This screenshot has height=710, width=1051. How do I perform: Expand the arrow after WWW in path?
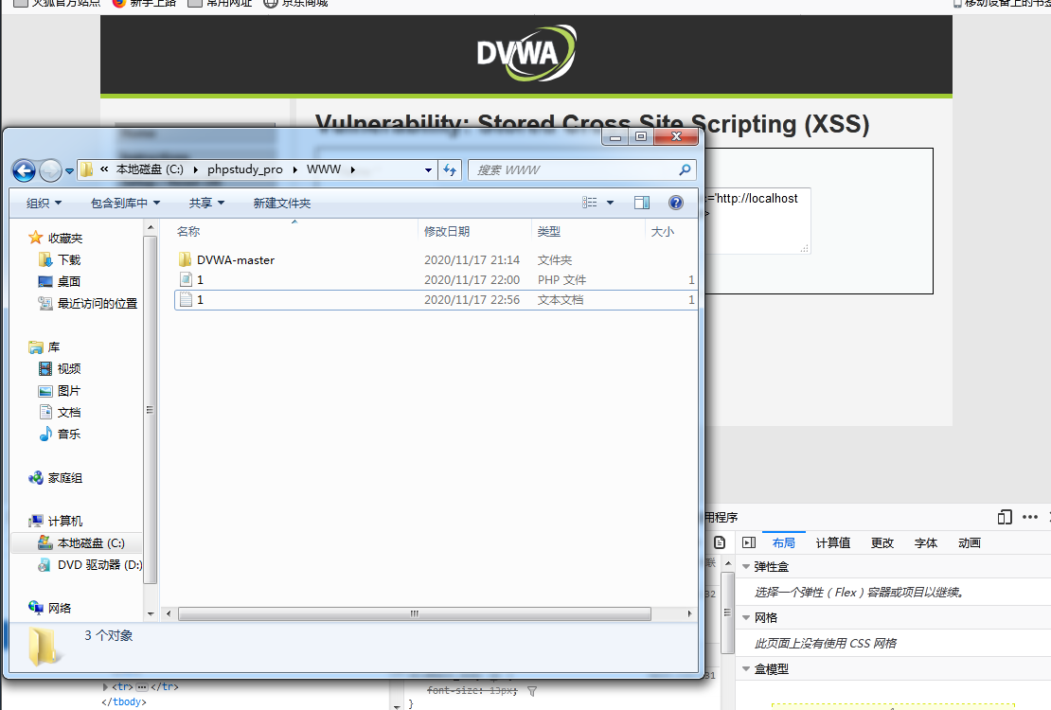(352, 169)
